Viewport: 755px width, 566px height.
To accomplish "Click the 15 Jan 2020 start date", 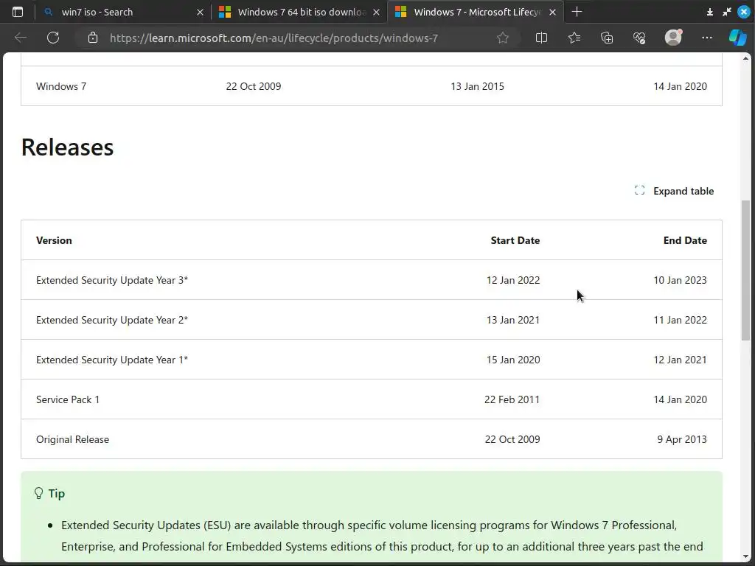I will pos(513,360).
